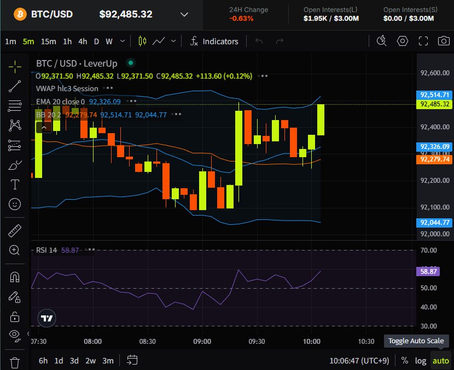Click the Bitcoin logo icon
Screen dimensions: 454x370
(x=20, y=14)
